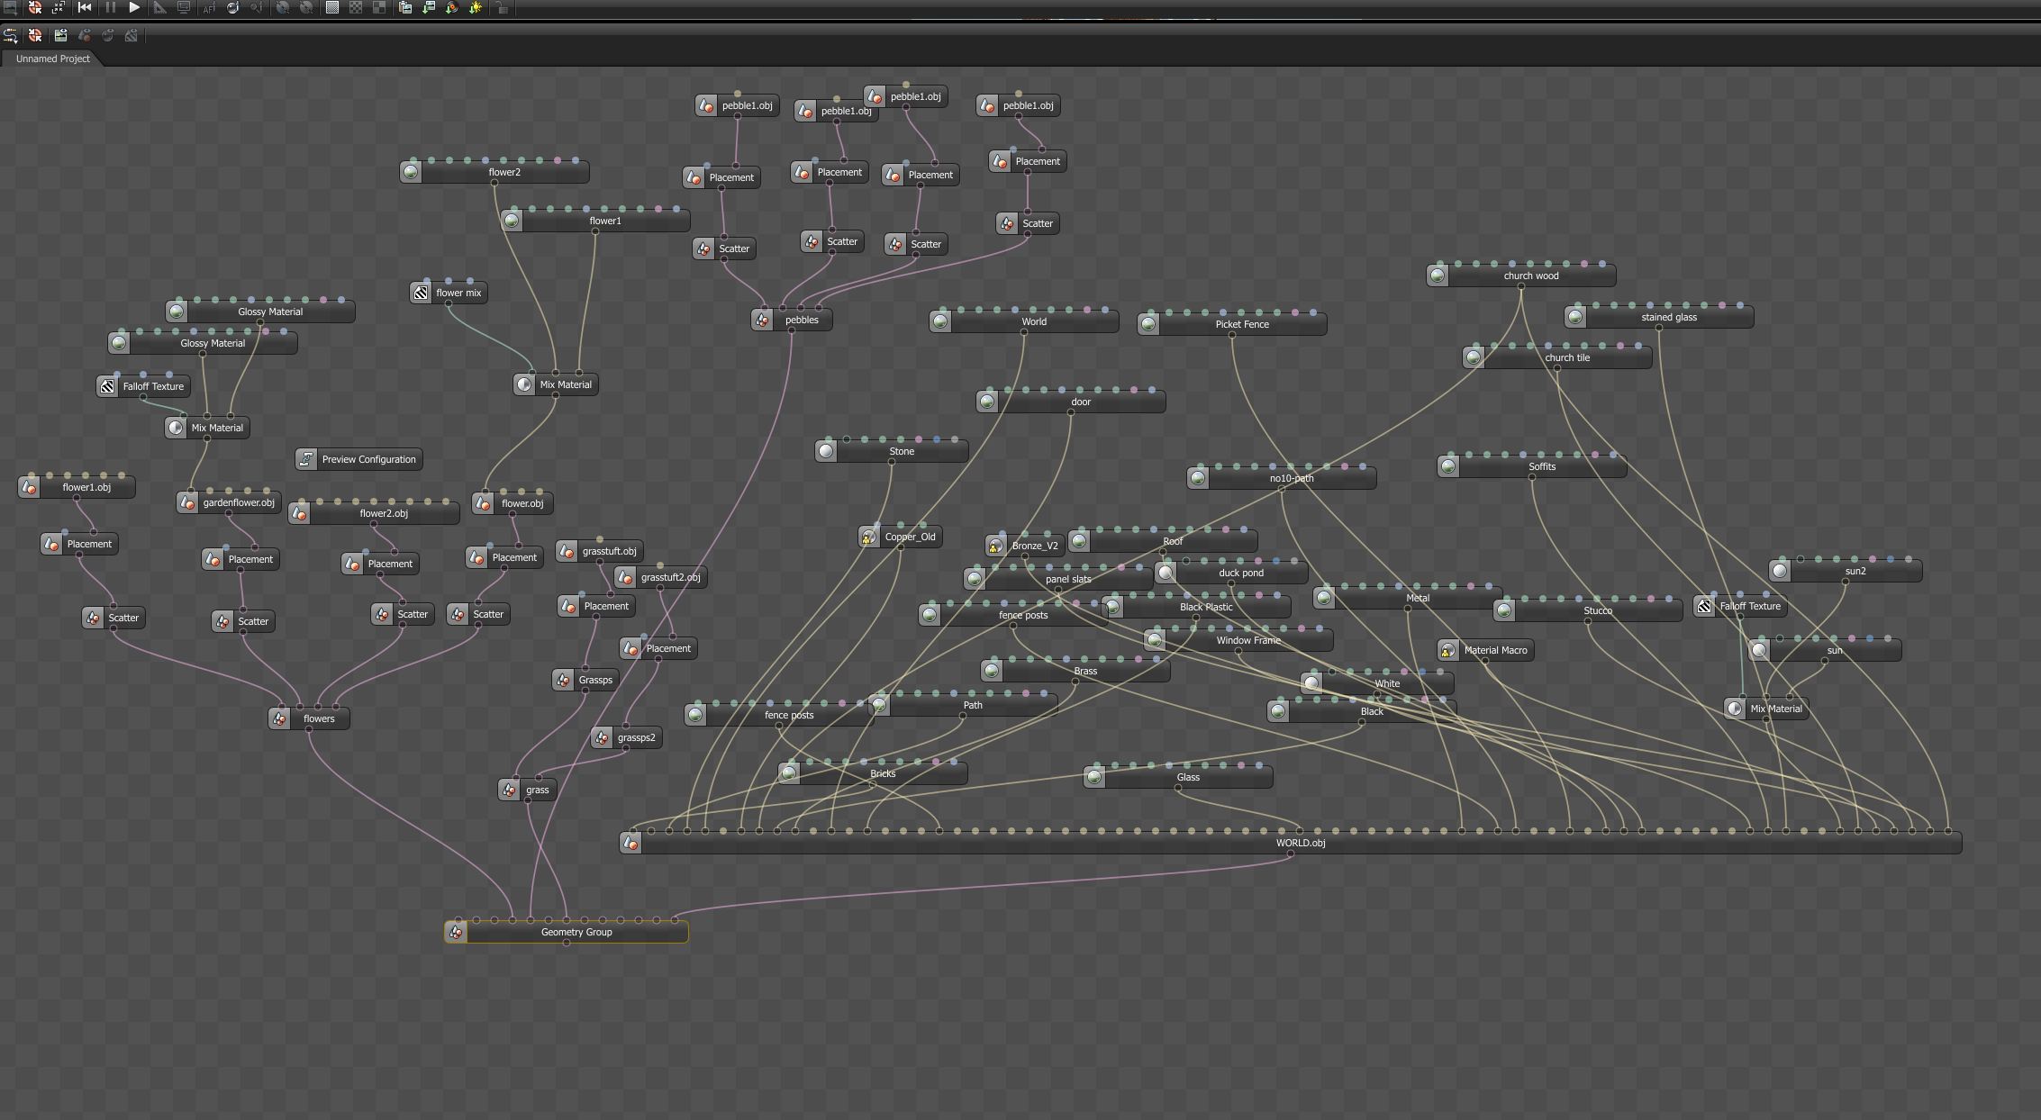The height and width of the screenshot is (1120, 2041).
Task: Click the Geometry Group node output pin
Action: (566, 944)
